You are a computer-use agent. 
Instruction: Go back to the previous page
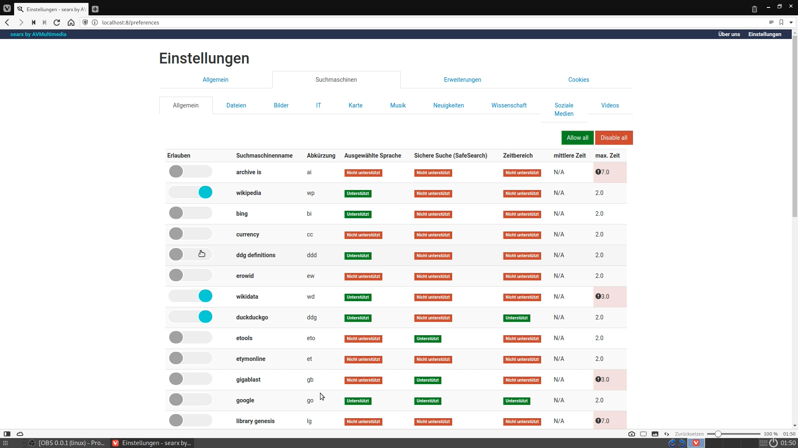7,22
